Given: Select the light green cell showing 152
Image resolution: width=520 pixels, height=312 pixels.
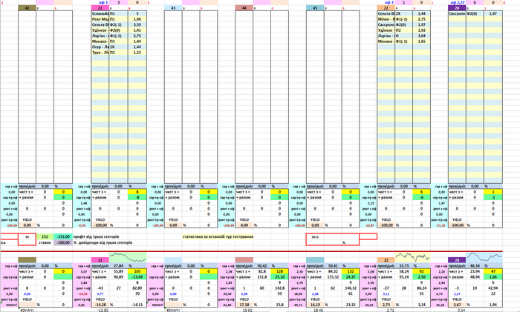Looking at the screenshot, I should pyautogui.click(x=45, y=236).
